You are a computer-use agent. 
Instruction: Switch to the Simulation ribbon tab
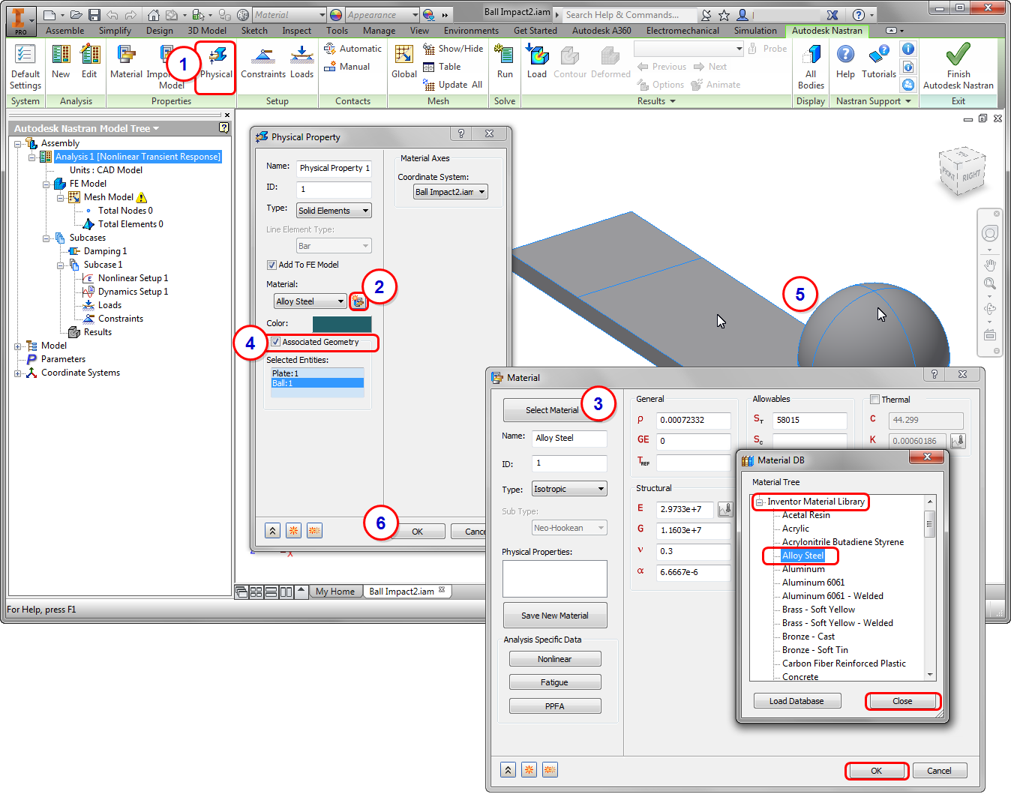pyautogui.click(x=755, y=31)
